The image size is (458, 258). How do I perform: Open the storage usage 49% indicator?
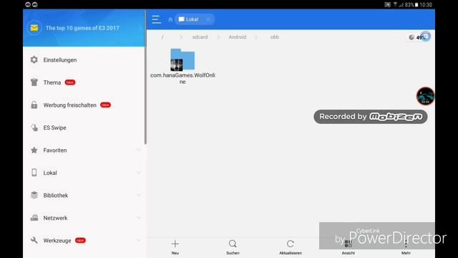coord(418,37)
